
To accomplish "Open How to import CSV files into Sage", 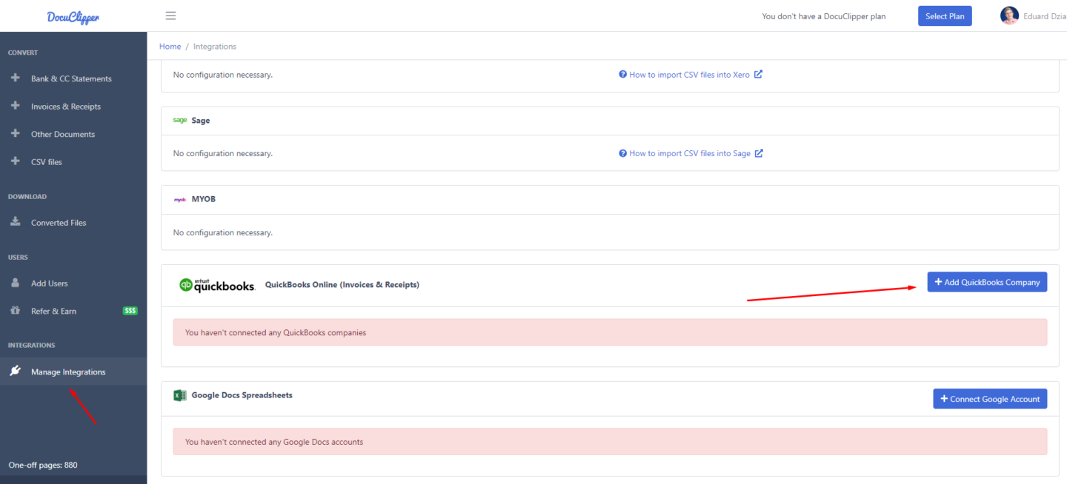I will [690, 153].
